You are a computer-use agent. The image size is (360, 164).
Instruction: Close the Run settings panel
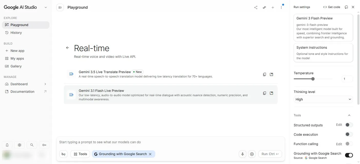[x=353, y=7]
